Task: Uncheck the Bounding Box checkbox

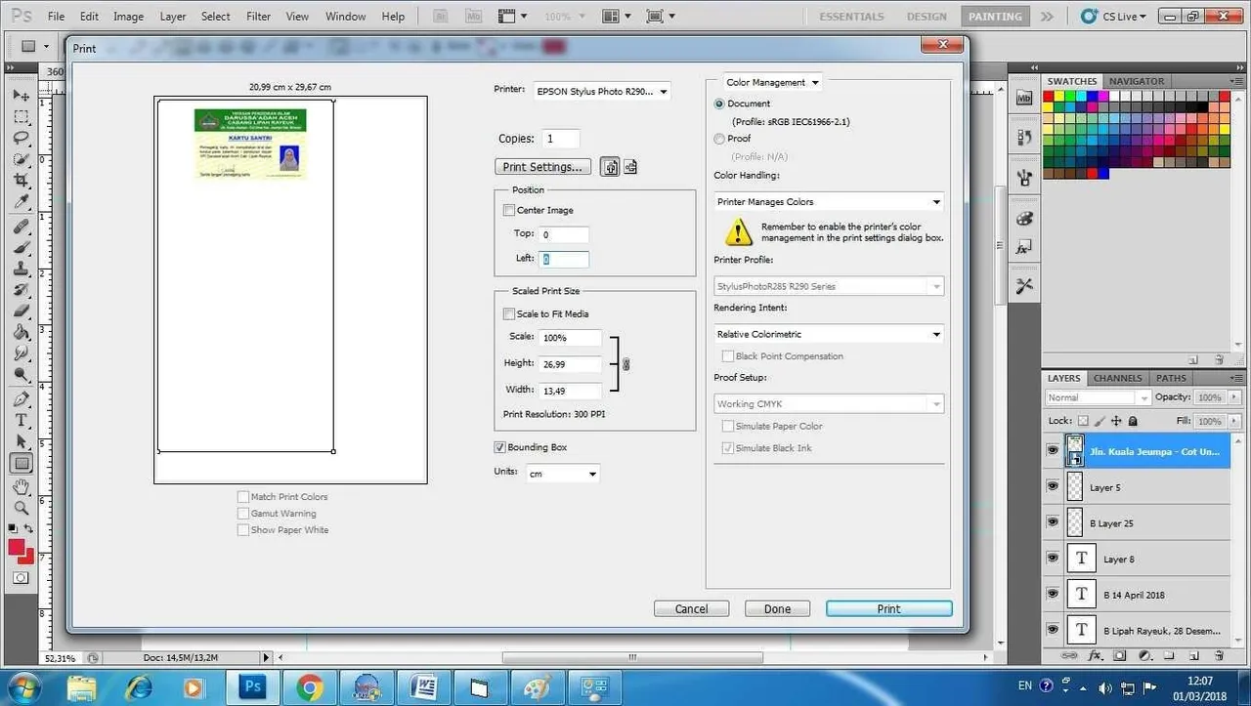Action: click(x=500, y=447)
